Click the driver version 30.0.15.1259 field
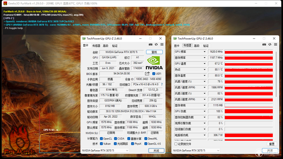Viewport: 283px width, 159px height. [x=131, y=111]
